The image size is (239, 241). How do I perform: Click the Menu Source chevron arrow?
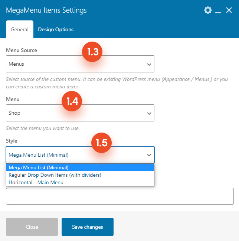point(149,64)
